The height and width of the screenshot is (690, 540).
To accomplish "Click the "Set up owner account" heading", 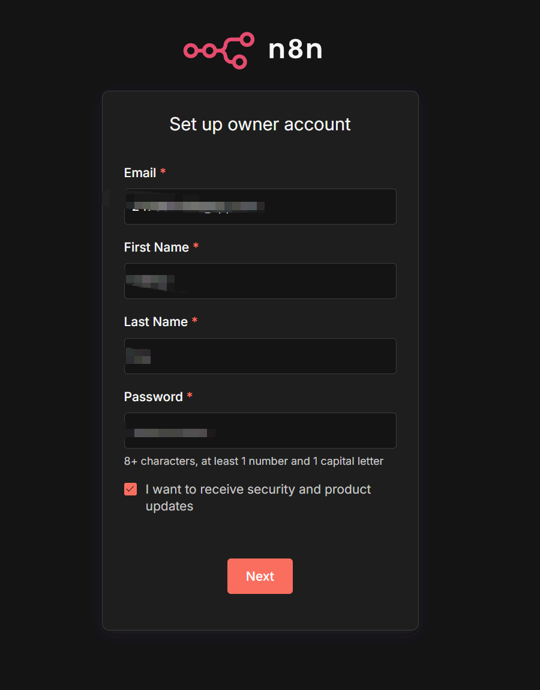I will coord(260,124).
